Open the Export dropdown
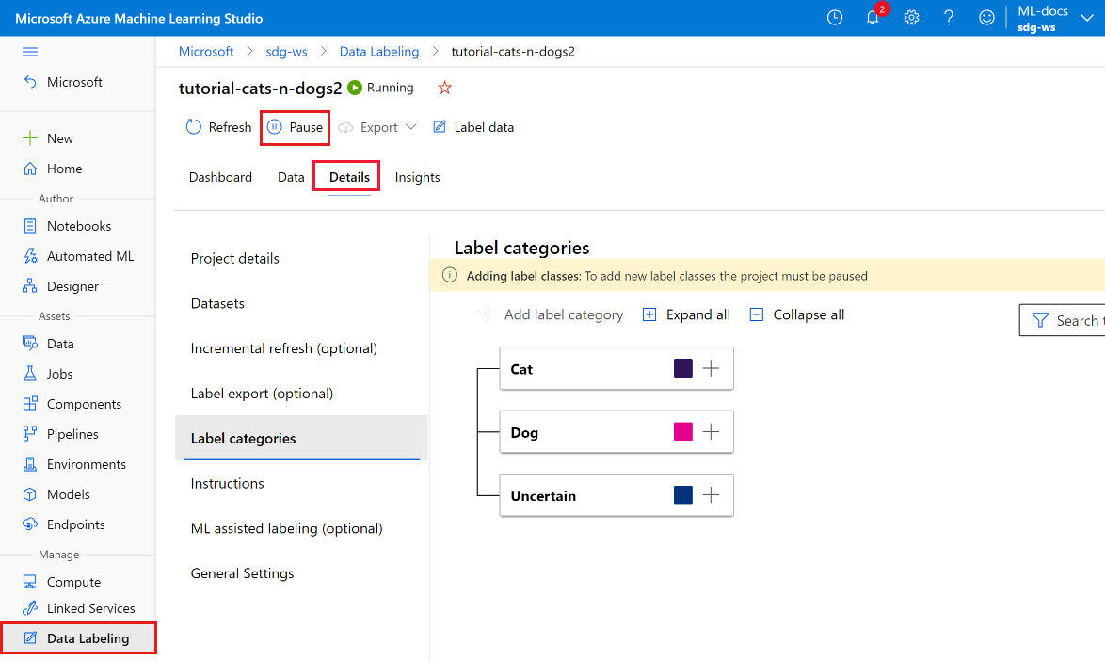This screenshot has height=661, width=1105. [376, 126]
